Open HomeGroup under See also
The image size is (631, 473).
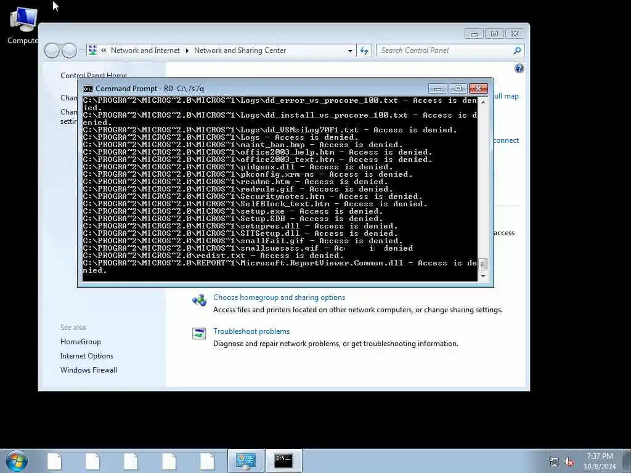[81, 341]
